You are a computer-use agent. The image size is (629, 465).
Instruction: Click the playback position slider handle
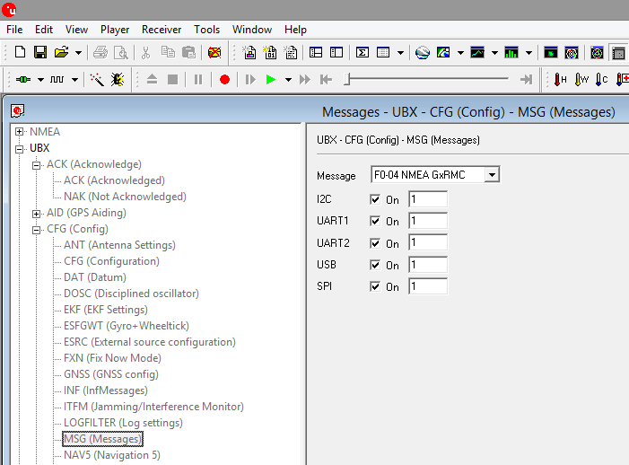click(346, 80)
